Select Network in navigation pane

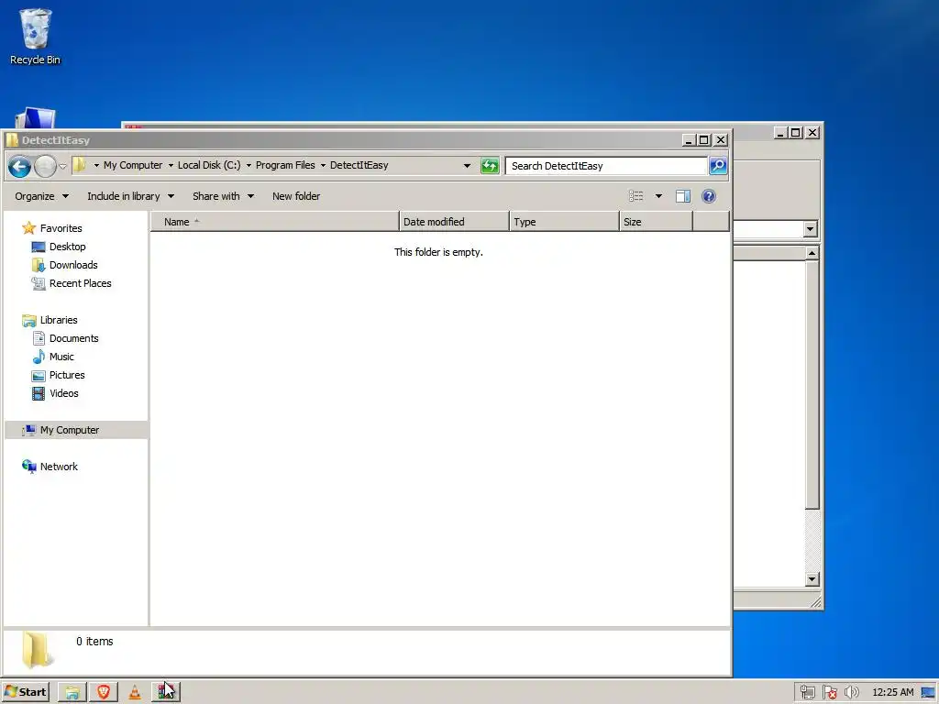coord(59,467)
